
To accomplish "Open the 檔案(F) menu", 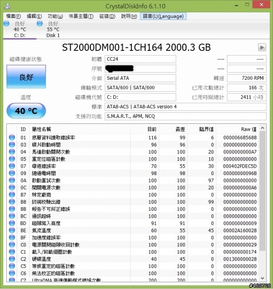I will tap(13, 16).
